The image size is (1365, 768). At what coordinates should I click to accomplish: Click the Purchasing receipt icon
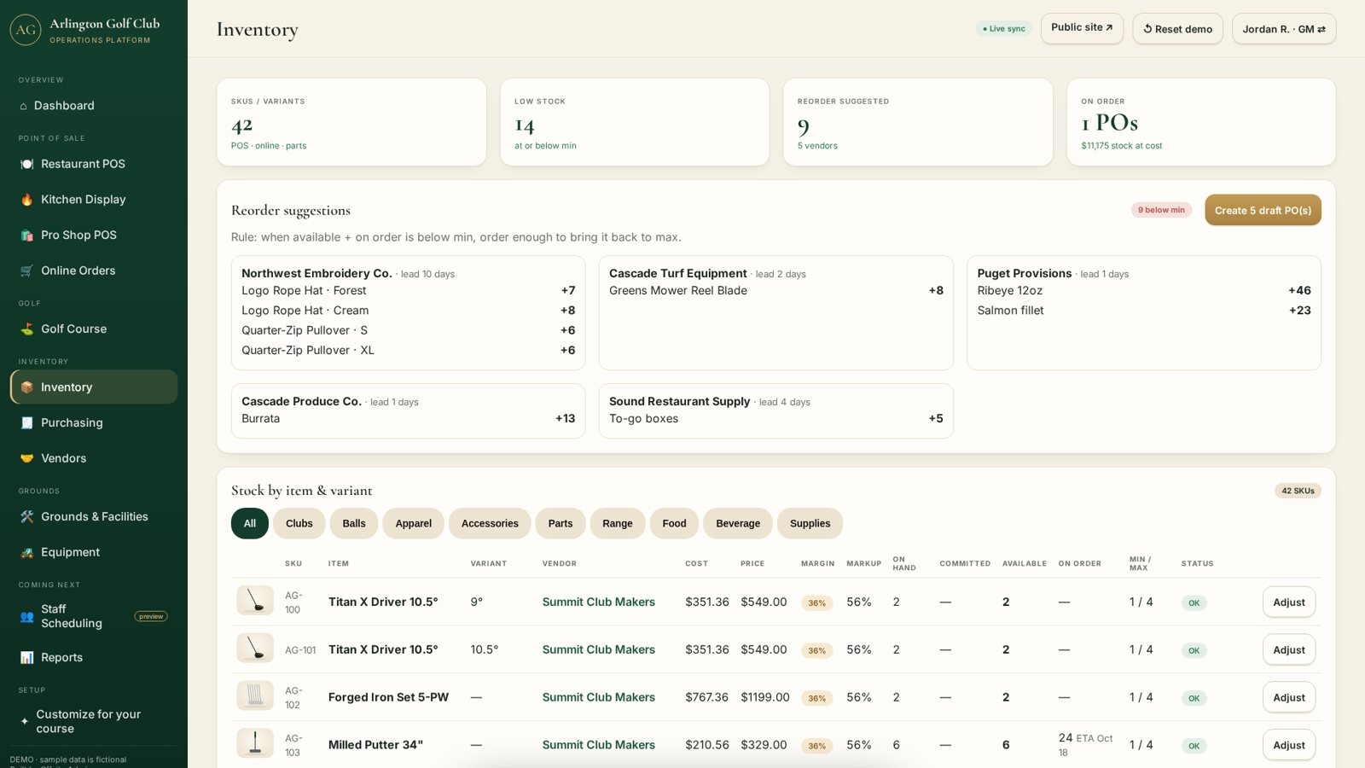click(x=26, y=423)
